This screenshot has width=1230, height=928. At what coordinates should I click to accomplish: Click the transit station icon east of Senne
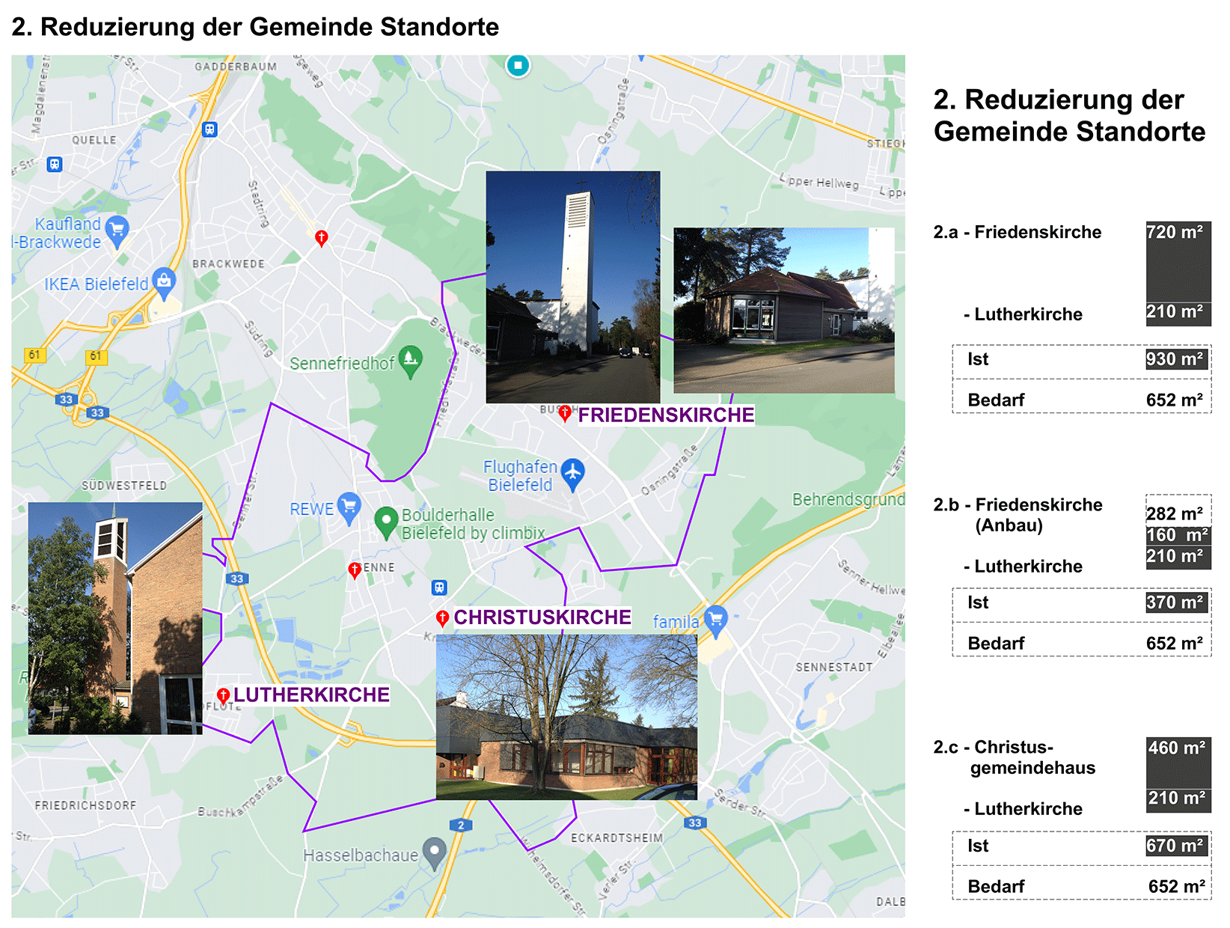click(439, 587)
